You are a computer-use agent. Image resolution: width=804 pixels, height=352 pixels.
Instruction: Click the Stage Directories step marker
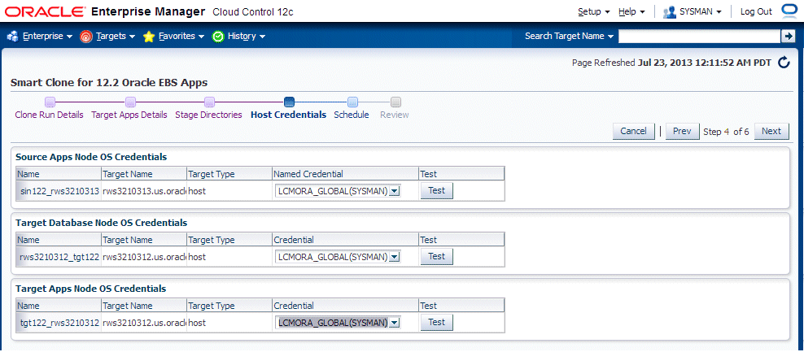tap(209, 102)
